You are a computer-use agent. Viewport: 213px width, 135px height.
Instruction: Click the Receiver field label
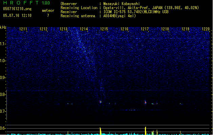tap(69, 12)
